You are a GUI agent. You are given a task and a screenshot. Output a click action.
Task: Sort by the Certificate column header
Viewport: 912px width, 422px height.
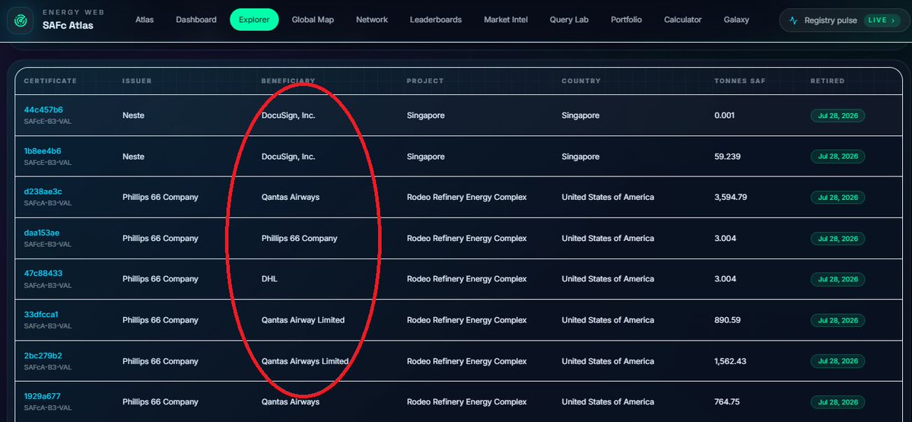(x=51, y=81)
